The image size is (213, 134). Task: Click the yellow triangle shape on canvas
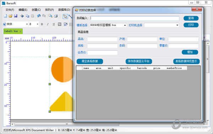point(62,101)
